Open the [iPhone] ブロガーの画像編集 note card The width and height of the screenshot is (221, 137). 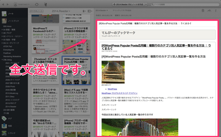(x=76, y=128)
